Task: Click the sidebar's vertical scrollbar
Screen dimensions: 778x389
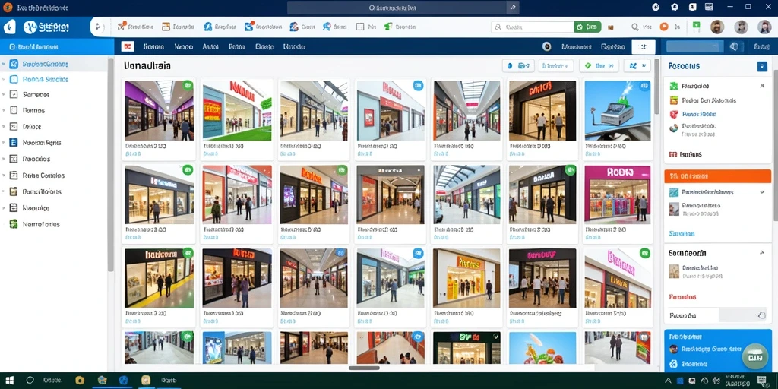Action: point(111,164)
